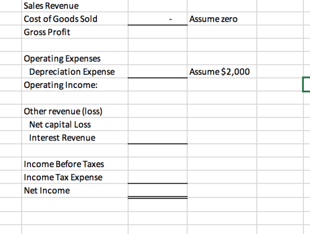This screenshot has height=234, width=310.
Task: Click the value cell for Gross Profit
Action: click(x=158, y=32)
